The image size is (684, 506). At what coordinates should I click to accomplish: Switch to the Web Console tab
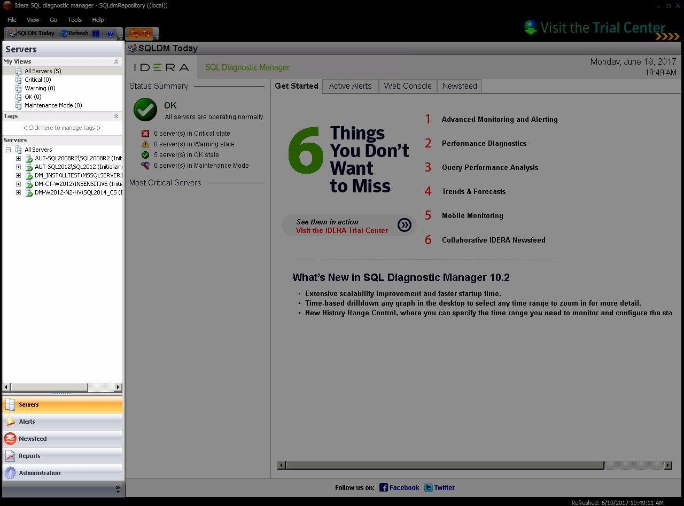pos(408,86)
